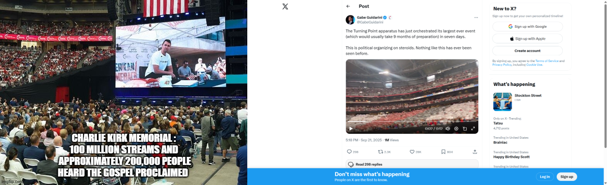Enable picture-in-picture for the video
The width and height of the screenshot is (607, 185).
pos(464,129)
